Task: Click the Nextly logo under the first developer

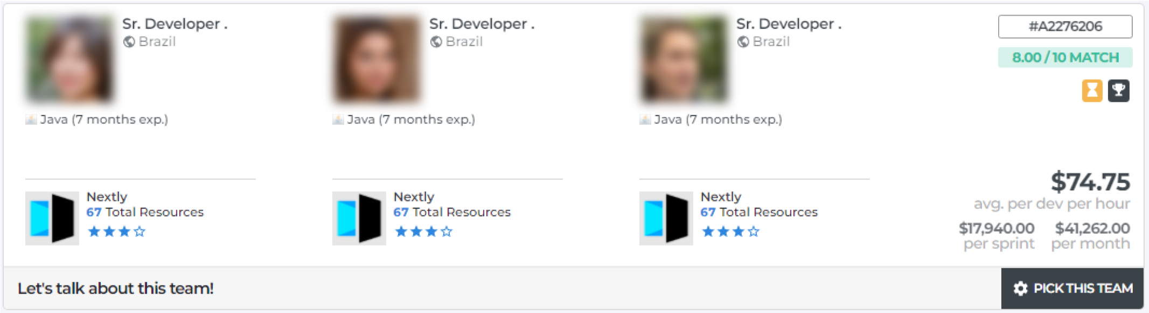Action: (x=52, y=218)
